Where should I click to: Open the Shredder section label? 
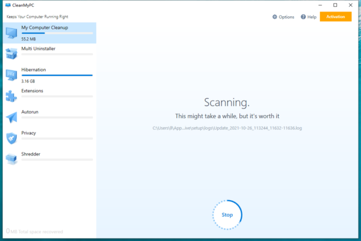click(31, 154)
